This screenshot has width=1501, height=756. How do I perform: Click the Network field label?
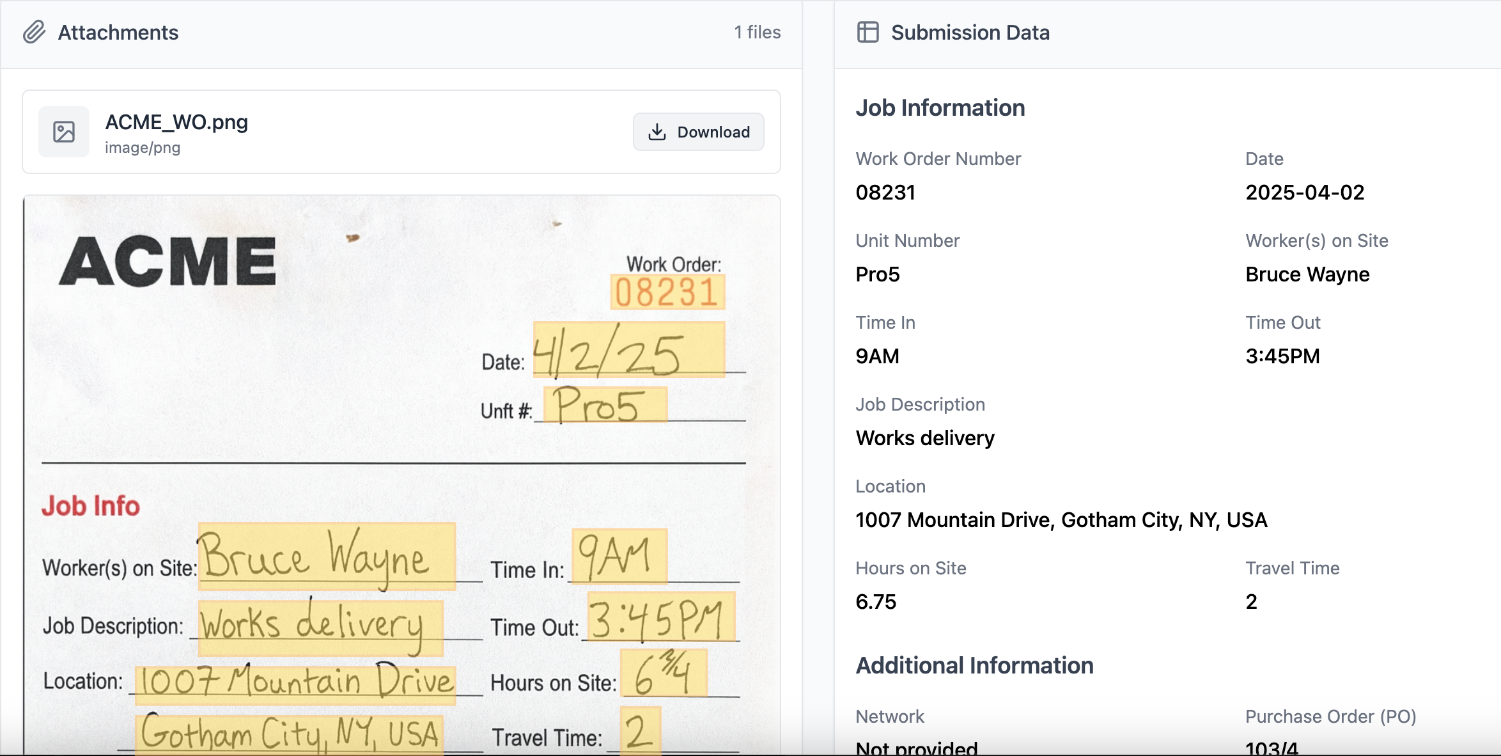tap(890, 716)
